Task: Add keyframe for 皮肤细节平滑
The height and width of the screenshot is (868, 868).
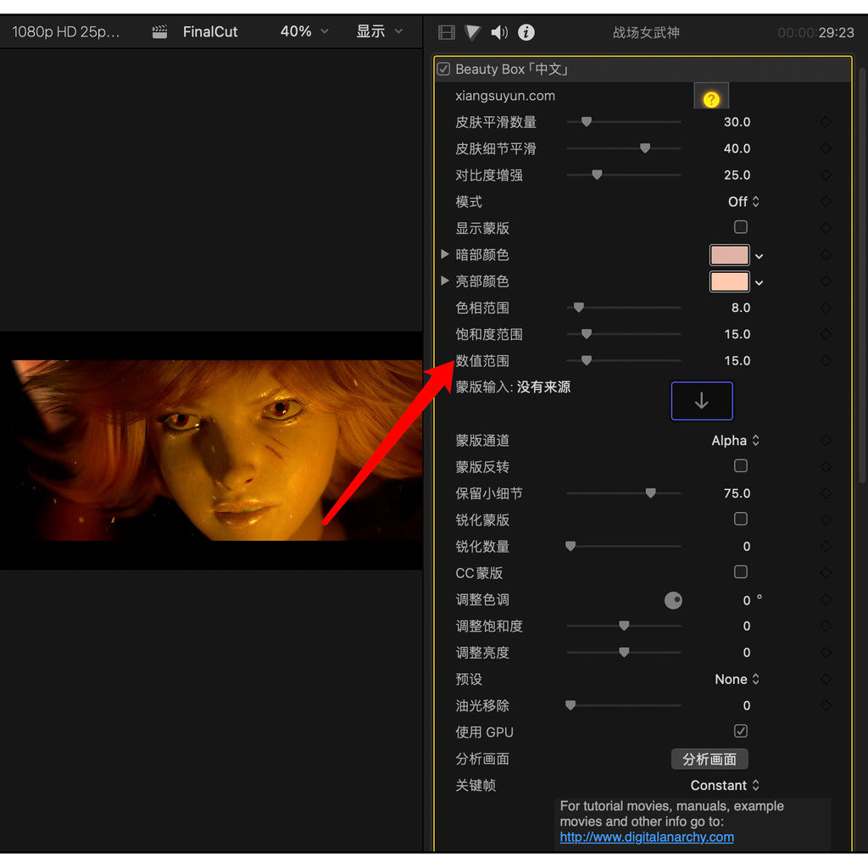Action: tap(826, 148)
